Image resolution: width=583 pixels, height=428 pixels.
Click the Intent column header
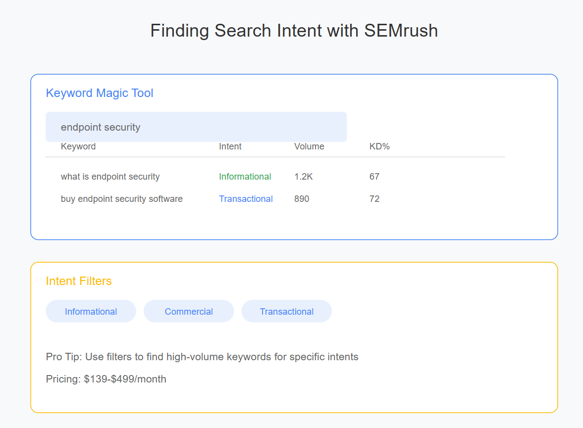[230, 146]
